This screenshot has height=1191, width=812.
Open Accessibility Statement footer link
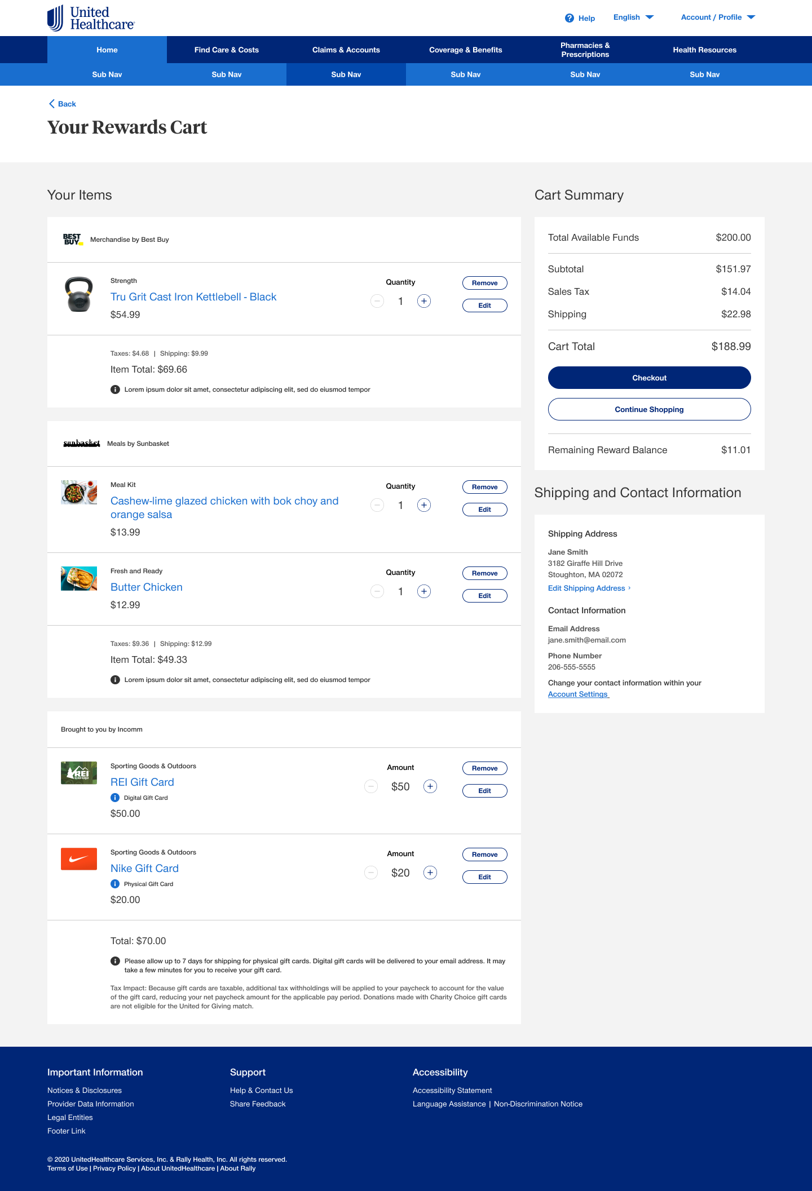tap(452, 1091)
